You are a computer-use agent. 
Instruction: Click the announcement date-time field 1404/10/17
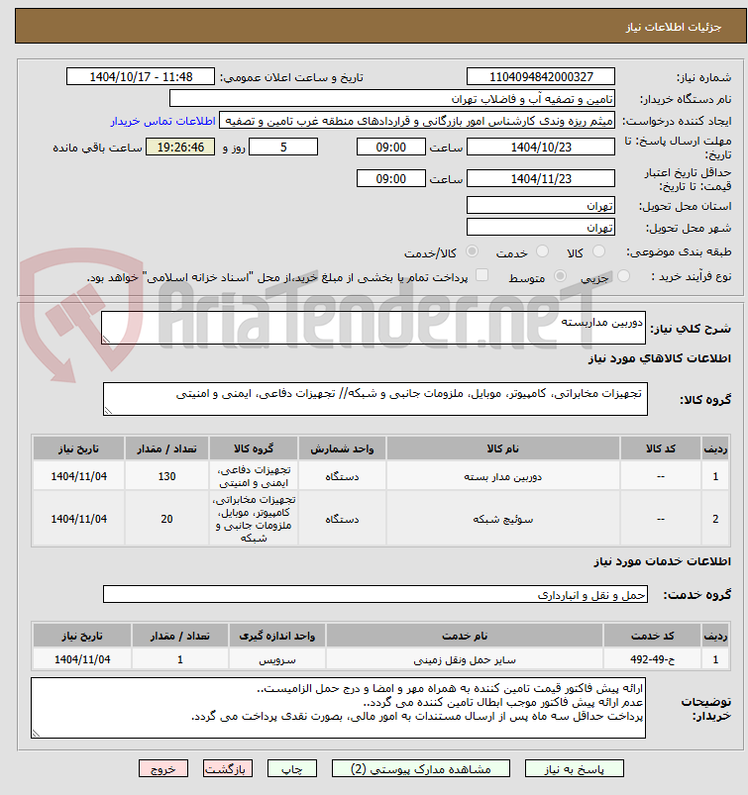(x=141, y=77)
